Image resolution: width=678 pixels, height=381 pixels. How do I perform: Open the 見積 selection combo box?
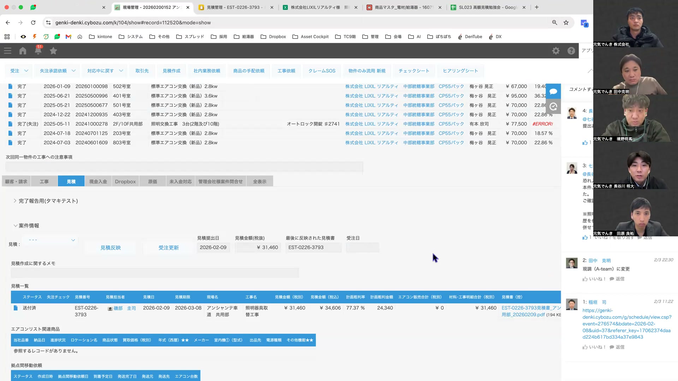coord(50,240)
